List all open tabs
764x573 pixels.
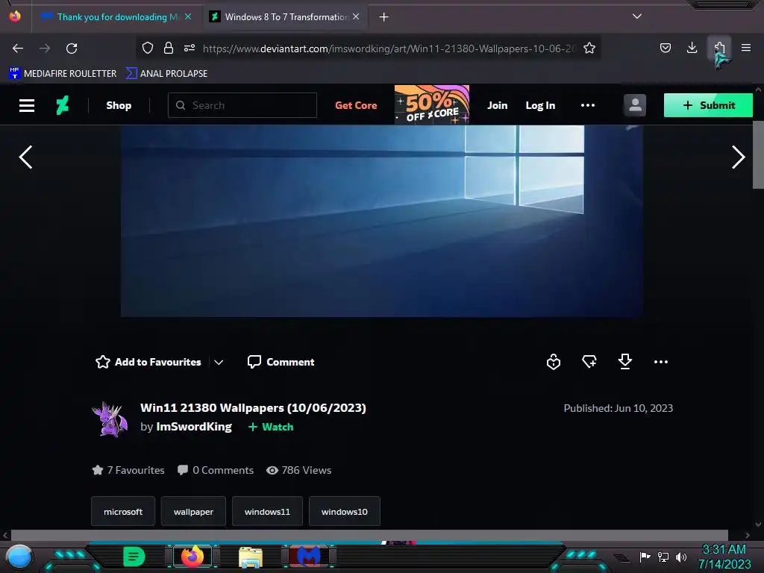(x=637, y=16)
